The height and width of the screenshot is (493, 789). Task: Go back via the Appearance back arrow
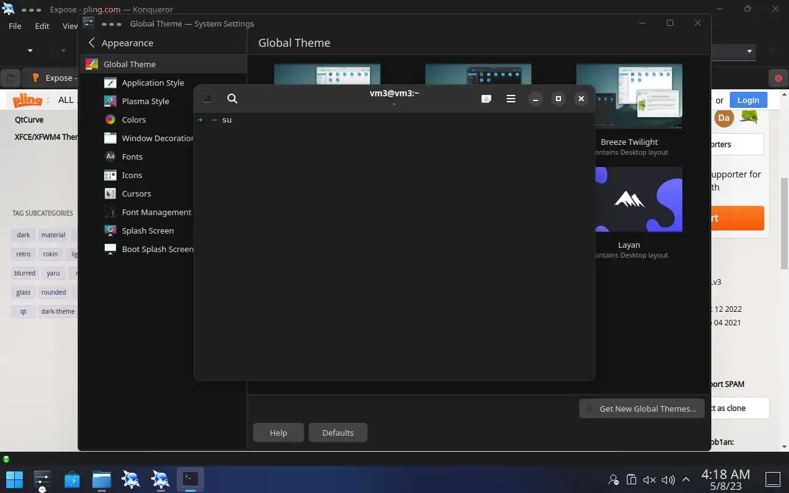click(92, 43)
